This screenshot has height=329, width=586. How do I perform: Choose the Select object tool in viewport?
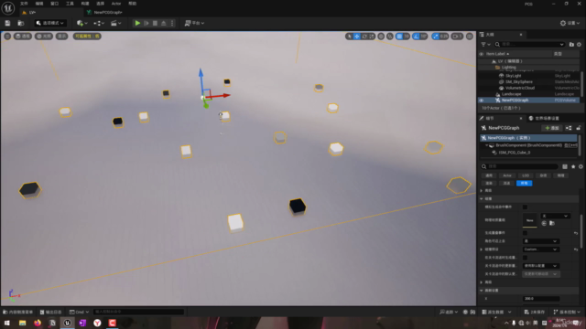click(x=350, y=37)
